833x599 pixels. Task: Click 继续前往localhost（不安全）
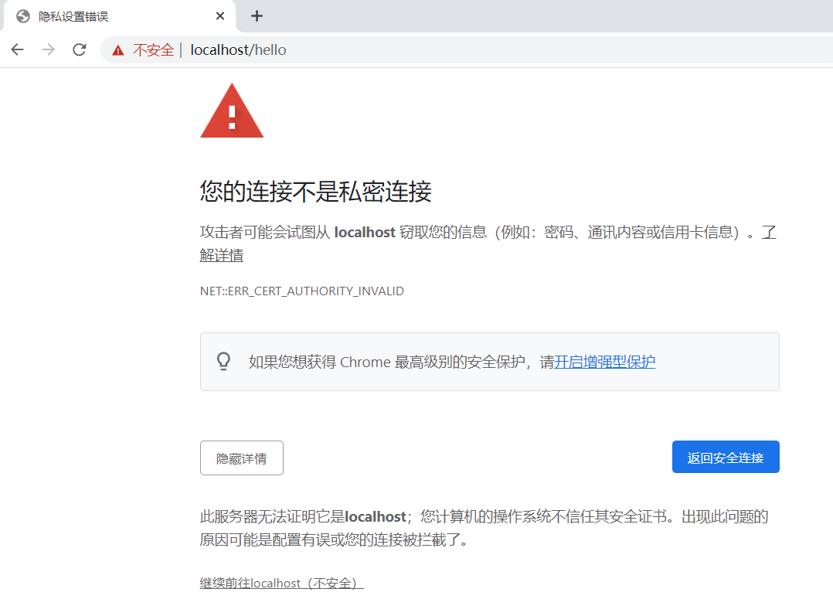[x=280, y=583]
